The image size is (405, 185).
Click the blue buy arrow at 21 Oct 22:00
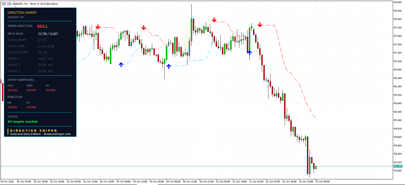(249, 53)
